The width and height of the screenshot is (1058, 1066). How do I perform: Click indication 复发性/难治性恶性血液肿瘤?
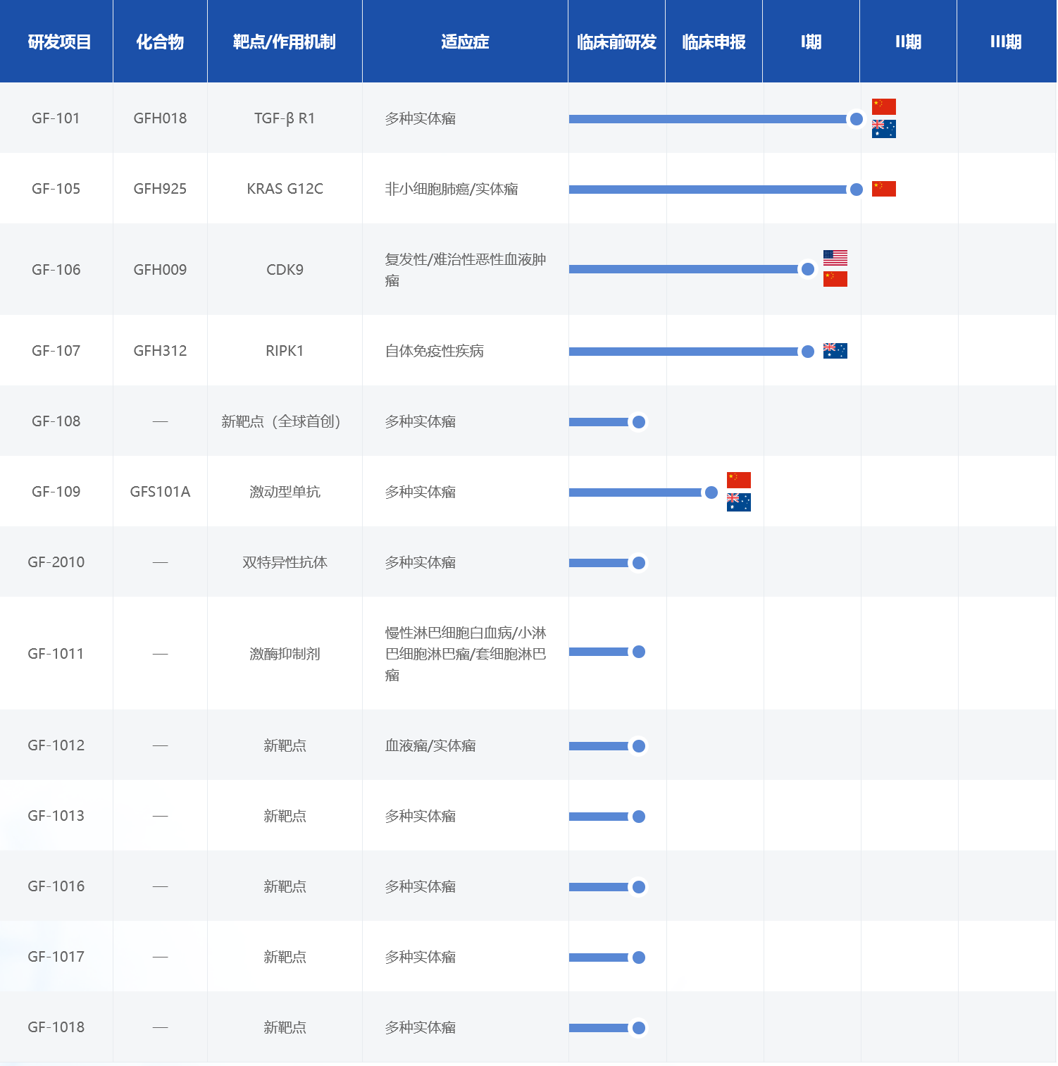click(465, 270)
